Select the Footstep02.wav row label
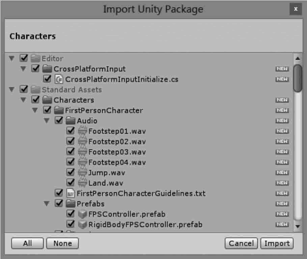The height and width of the screenshot is (259, 307). 117,141
